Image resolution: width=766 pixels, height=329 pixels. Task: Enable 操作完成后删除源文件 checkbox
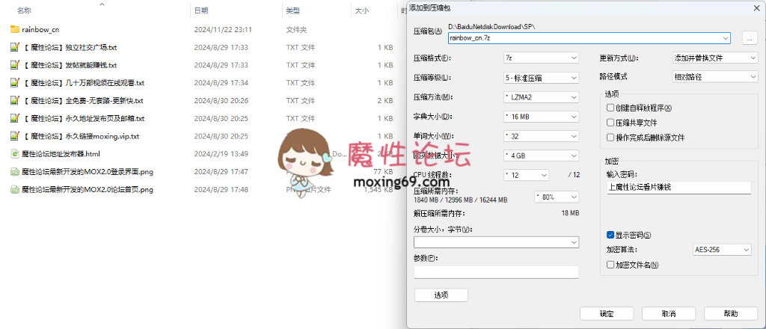[610, 138]
